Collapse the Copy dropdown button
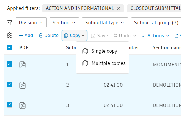Screen dimensions: 181x121 coord(74,36)
